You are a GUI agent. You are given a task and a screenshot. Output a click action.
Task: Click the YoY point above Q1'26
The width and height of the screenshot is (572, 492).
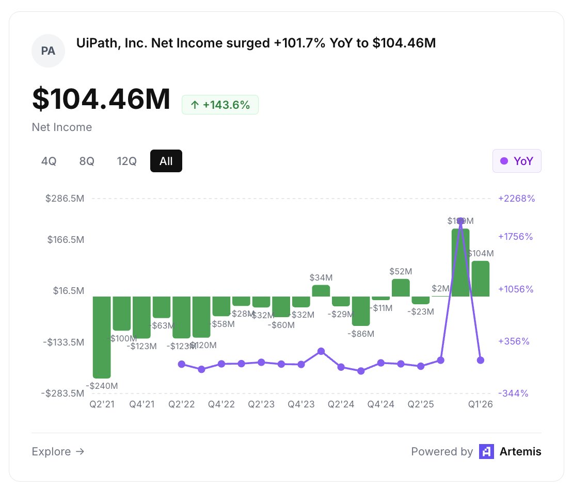(481, 360)
